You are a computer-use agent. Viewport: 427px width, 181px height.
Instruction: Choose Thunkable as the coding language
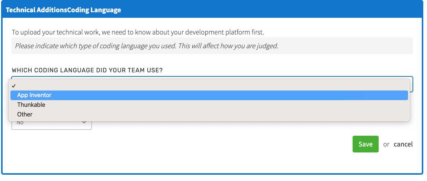[x=31, y=105]
